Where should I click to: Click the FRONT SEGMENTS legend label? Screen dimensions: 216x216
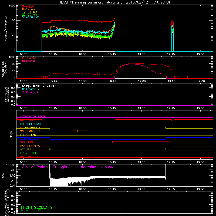click(37, 207)
